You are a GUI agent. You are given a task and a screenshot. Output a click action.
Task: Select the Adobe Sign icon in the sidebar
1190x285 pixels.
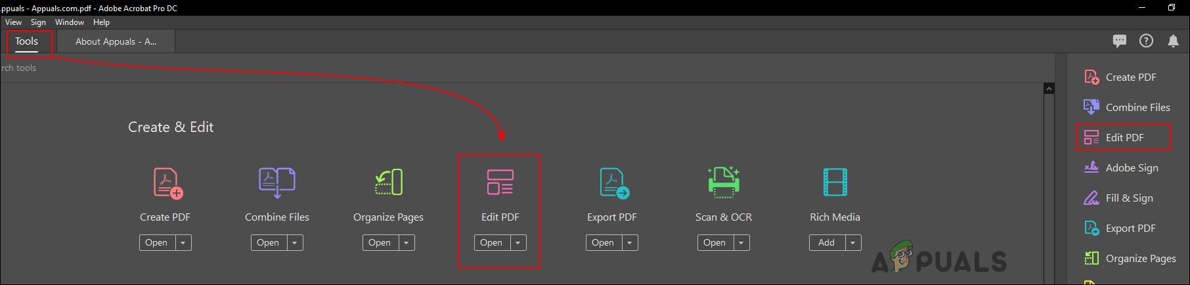point(1091,167)
